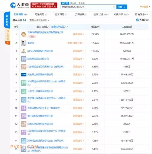This screenshot has height=154, width=152.
Task: Open logo of 北京巴士传媒股份有限公司
Action: tap(23, 91)
